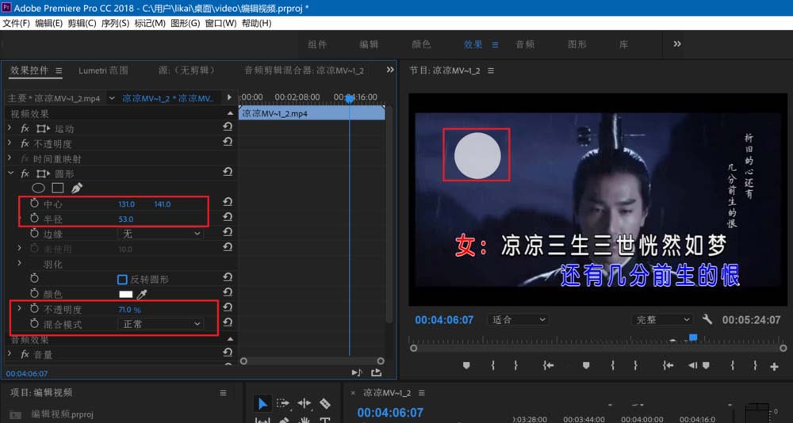Edit the 不透明度 value 71.0 %
This screenshot has height=423, width=793.
point(129,310)
